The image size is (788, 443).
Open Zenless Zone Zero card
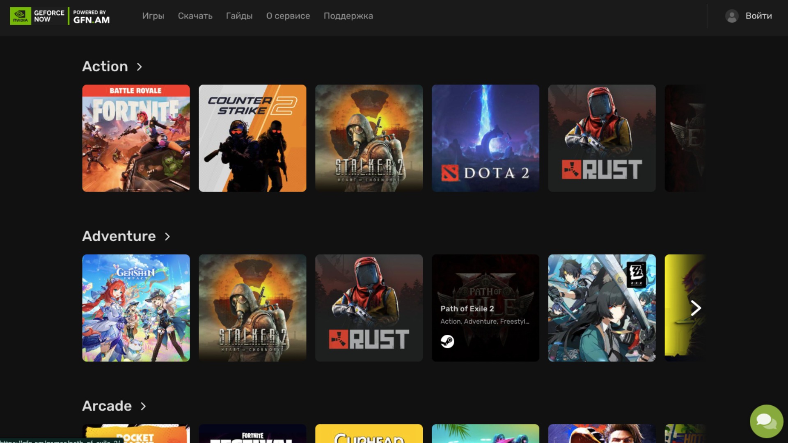(x=602, y=308)
